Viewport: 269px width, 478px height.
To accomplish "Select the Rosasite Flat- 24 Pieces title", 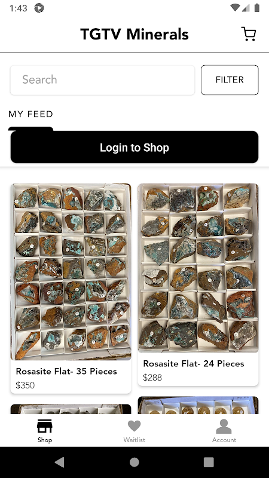I will [194, 364].
